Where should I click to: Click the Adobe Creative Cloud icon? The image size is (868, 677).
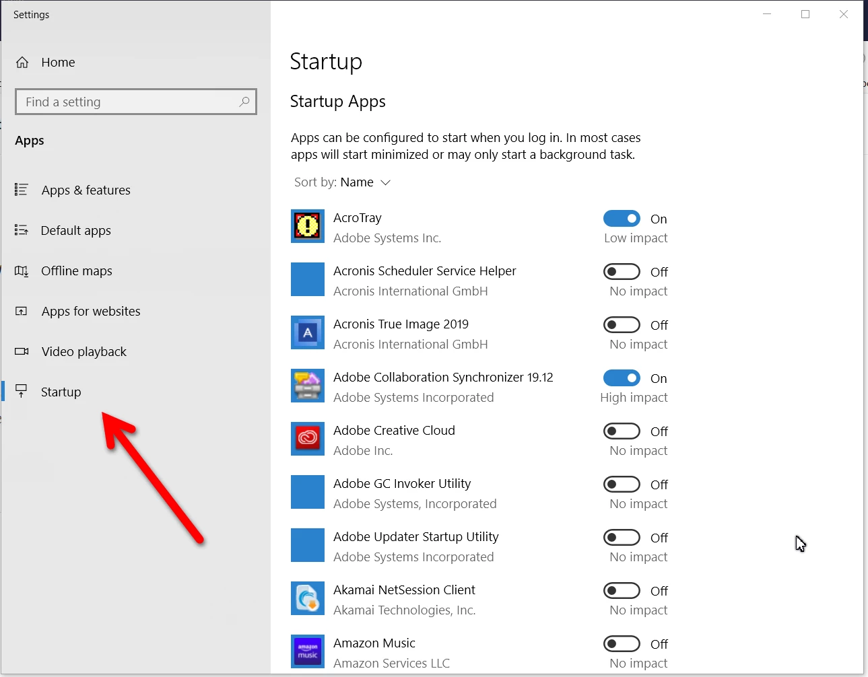coord(308,439)
